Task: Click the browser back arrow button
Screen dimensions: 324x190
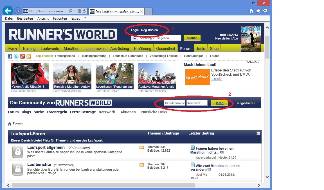Action: tap(8, 11)
